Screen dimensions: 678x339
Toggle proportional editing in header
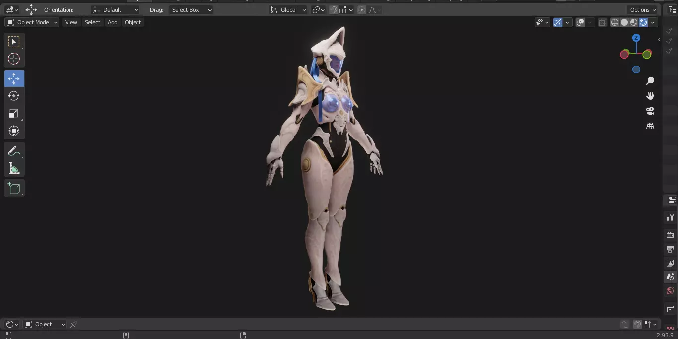(x=362, y=10)
